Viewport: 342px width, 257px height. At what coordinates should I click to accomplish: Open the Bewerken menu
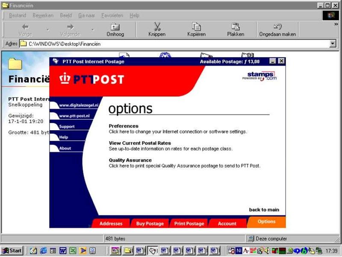43,15
